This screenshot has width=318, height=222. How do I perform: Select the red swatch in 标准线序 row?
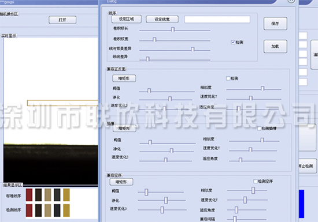[29, 195]
